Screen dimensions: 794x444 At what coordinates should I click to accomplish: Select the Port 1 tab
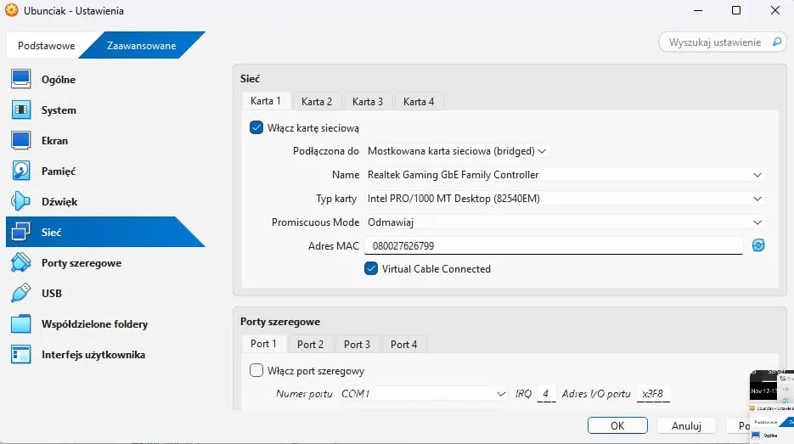(263, 344)
